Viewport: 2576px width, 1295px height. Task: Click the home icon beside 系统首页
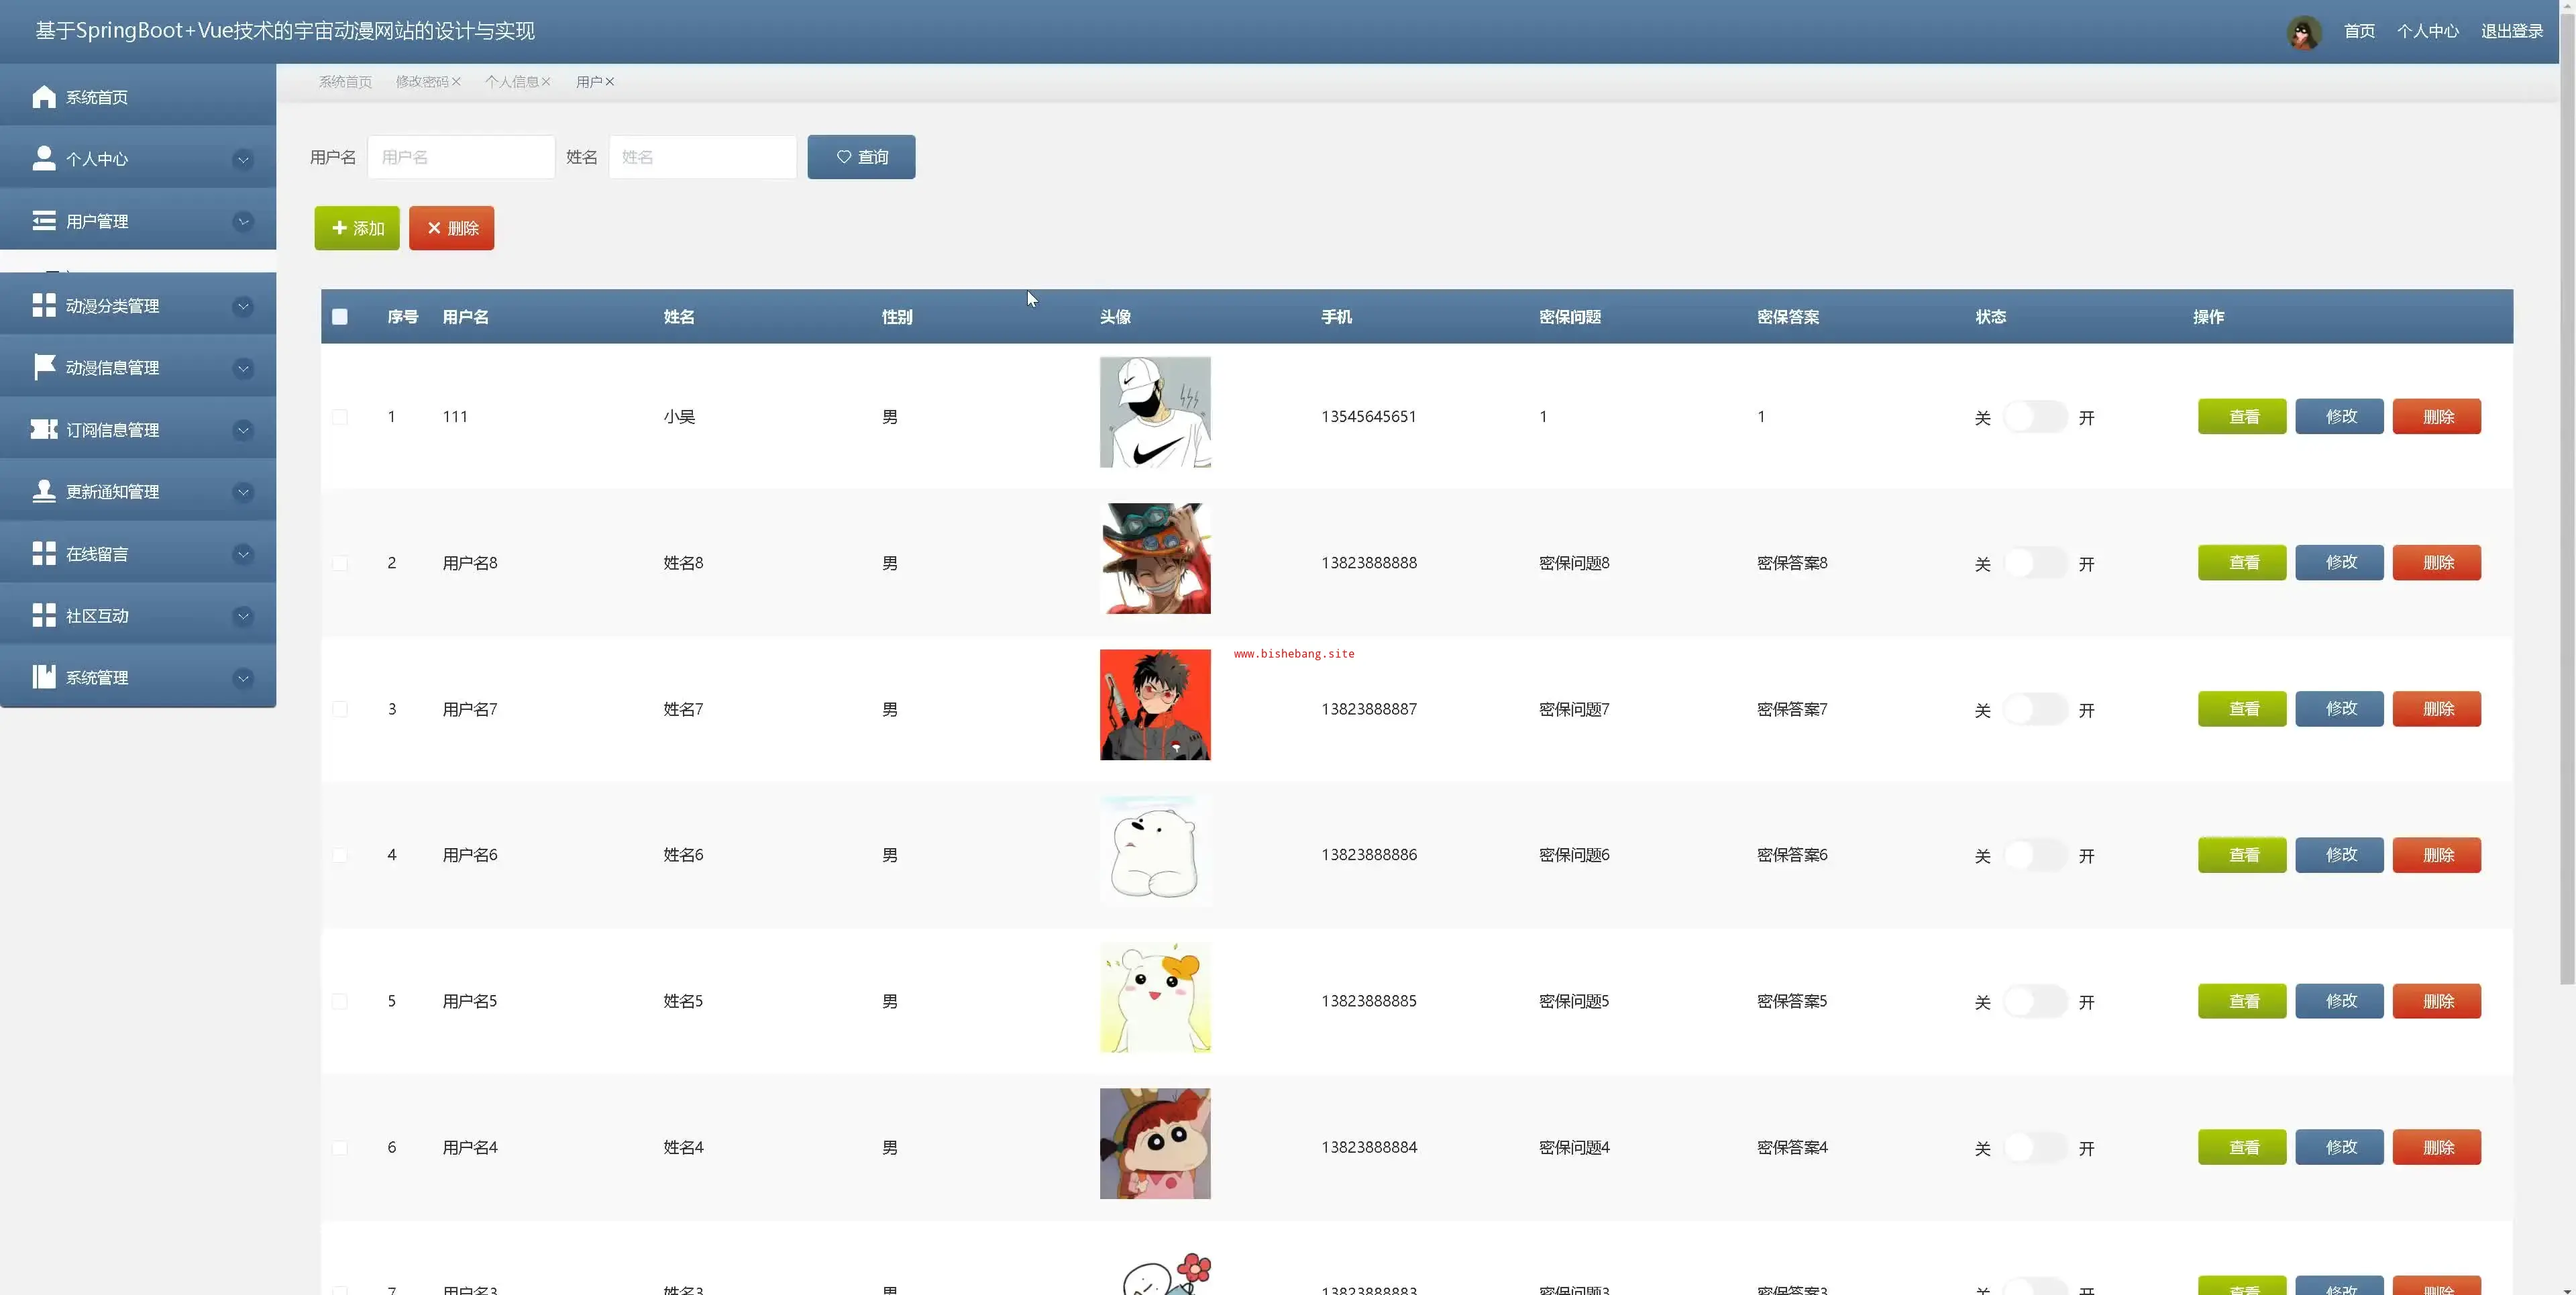click(x=43, y=97)
